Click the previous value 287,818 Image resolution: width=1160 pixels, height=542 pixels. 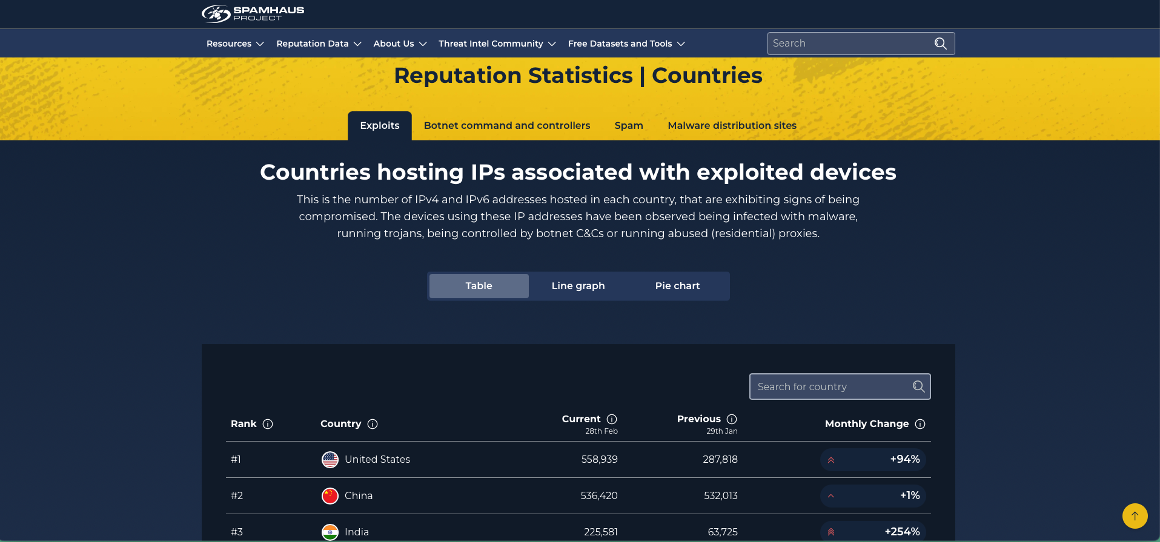pyautogui.click(x=720, y=460)
